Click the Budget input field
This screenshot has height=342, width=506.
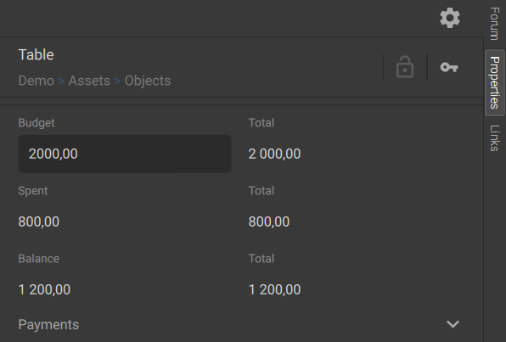coord(125,154)
